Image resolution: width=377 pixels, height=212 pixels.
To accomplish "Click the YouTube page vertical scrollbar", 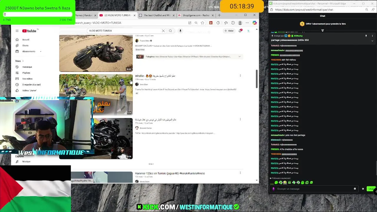I will [257, 79].
